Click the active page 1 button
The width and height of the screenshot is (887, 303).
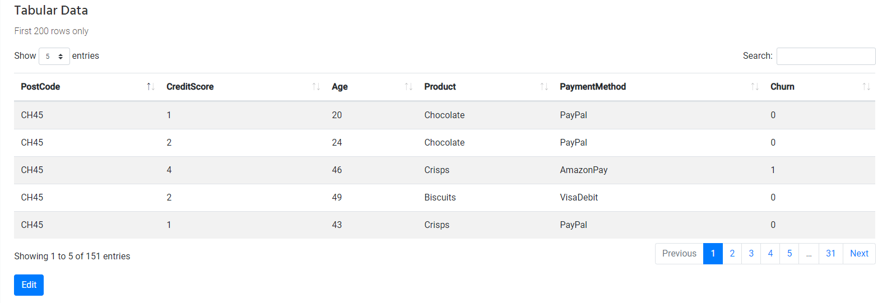713,254
